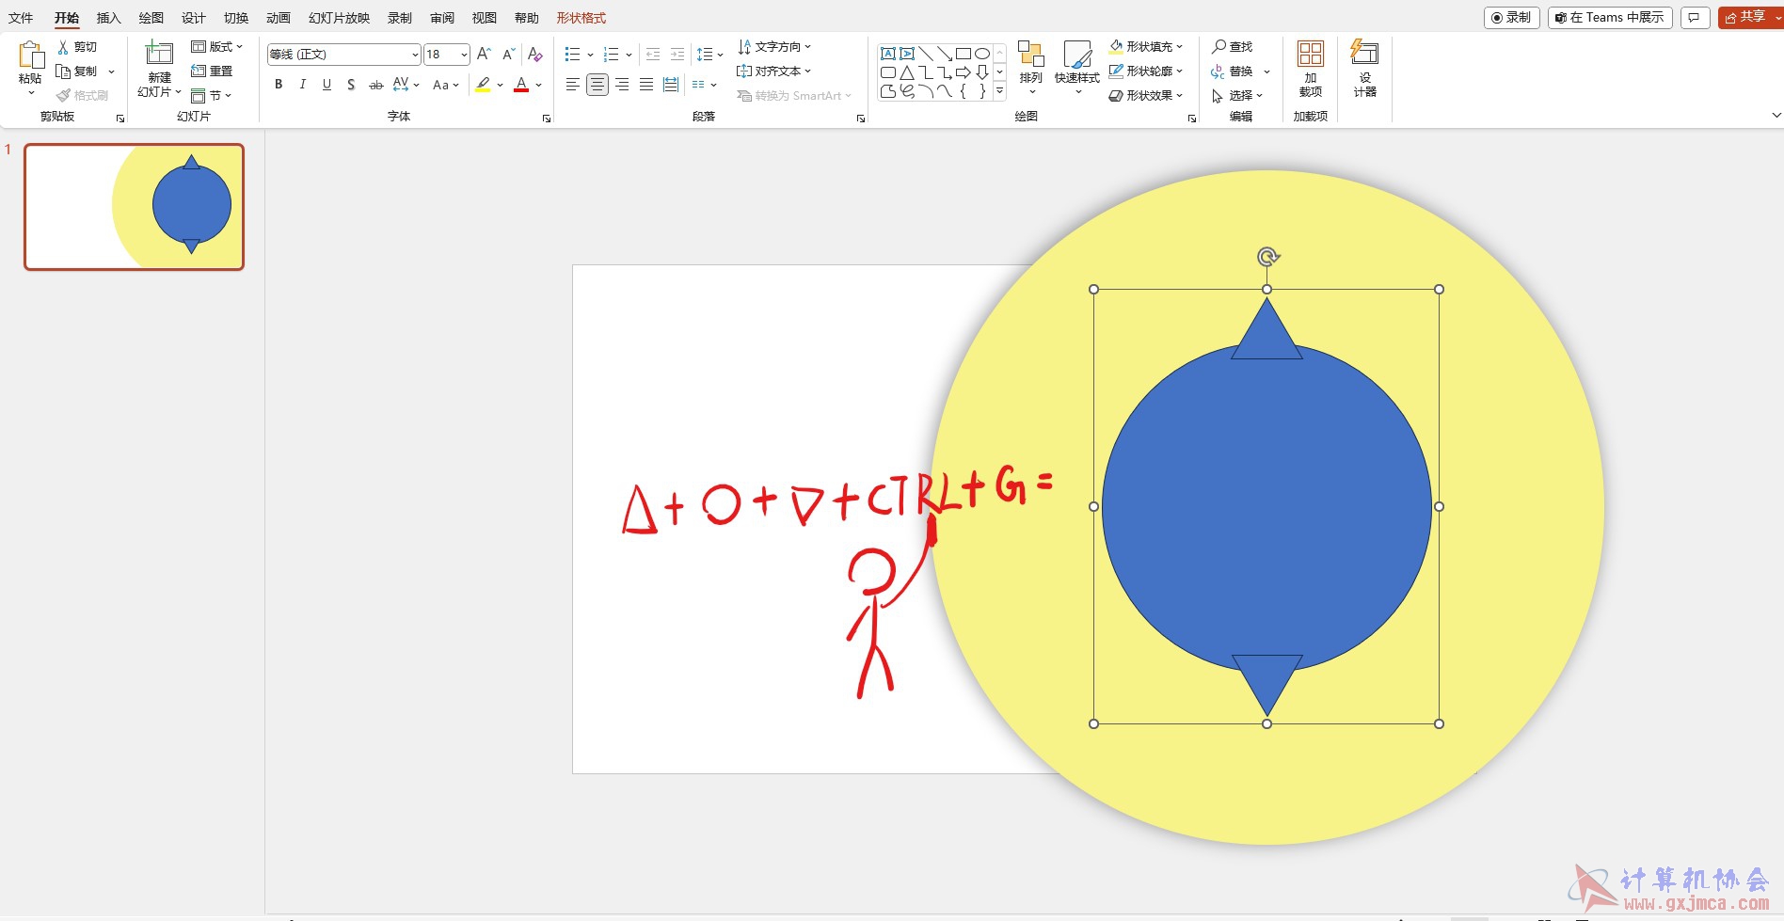Click the Increase Indent icon
The width and height of the screenshot is (1784, 921).
tap(677, 55)
